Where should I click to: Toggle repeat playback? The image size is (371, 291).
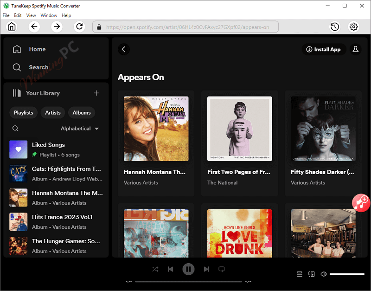coord(222,269)
